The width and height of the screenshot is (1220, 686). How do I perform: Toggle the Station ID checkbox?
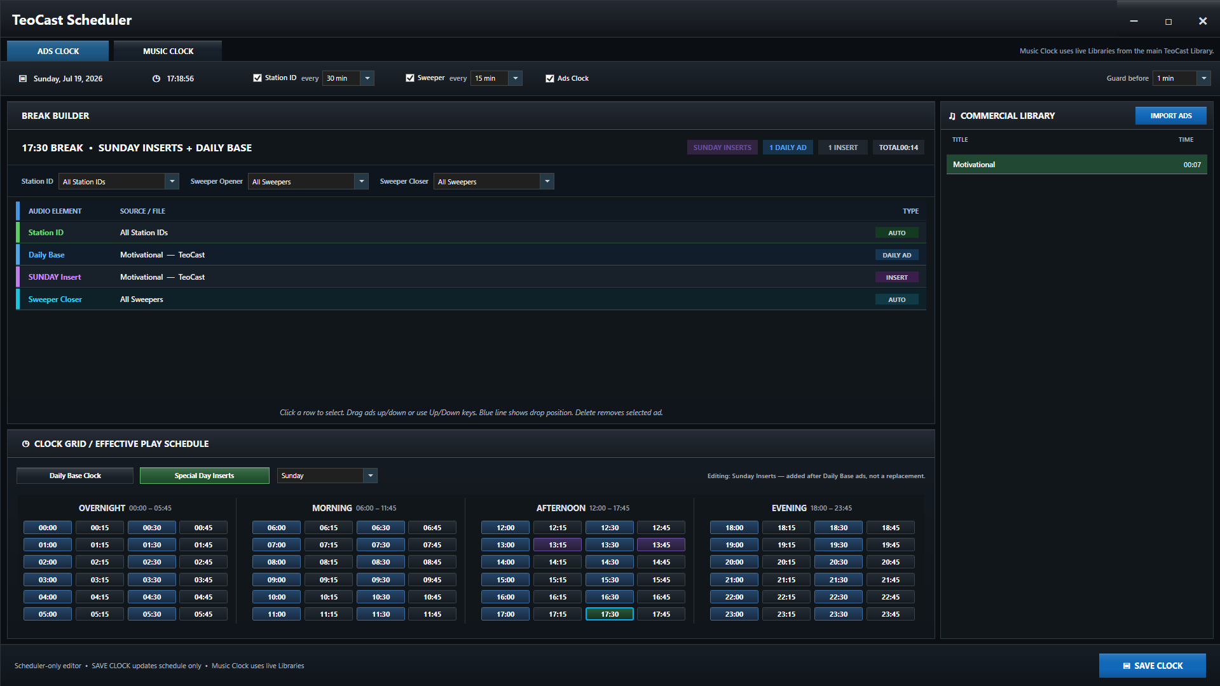[x=257, y=78]
